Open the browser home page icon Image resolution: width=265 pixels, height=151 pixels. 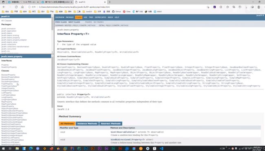tap(22, 7)
